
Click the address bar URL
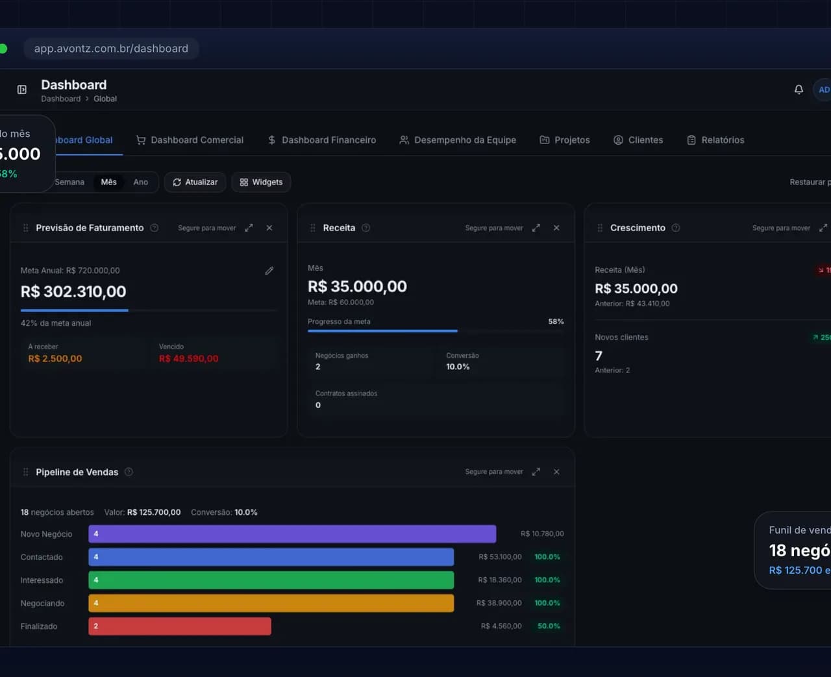(x=111, y=49)
